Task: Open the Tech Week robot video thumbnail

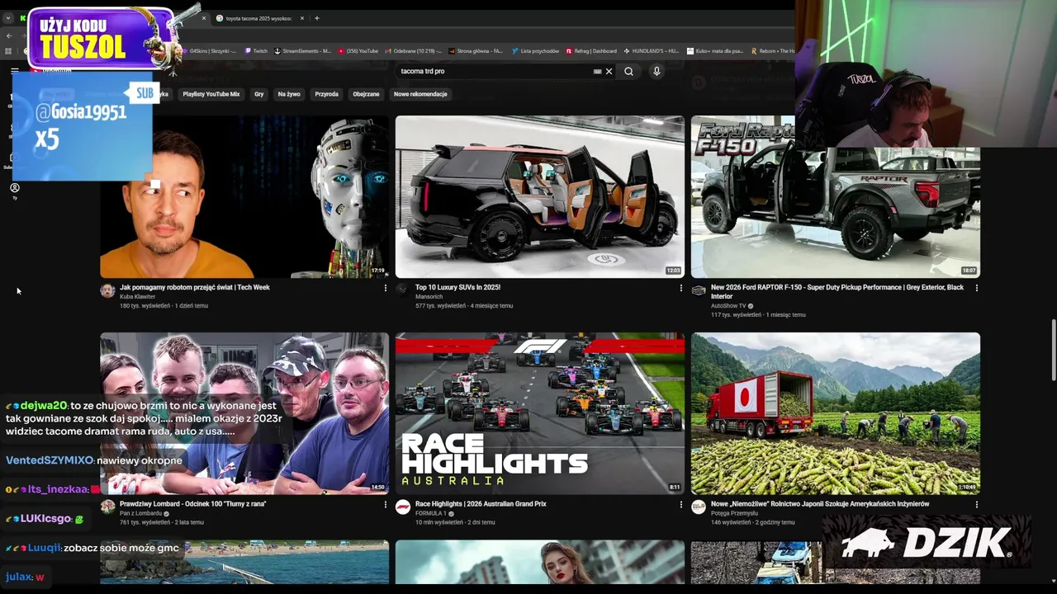Action: [244, 196]
